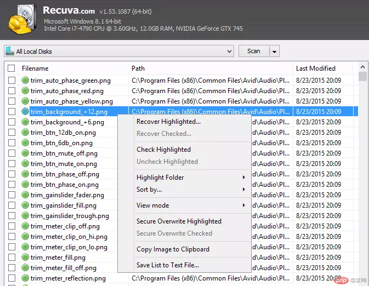Check the box for trim_background_+12.png
Viewport: 369px width, 286px height.
pos(12,111)
